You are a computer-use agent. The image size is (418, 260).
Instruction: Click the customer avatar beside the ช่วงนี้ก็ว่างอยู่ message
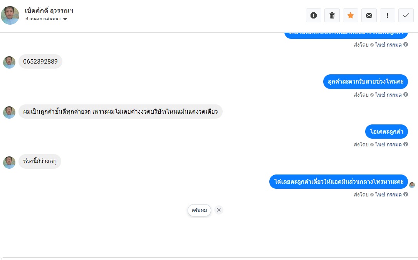9,163
